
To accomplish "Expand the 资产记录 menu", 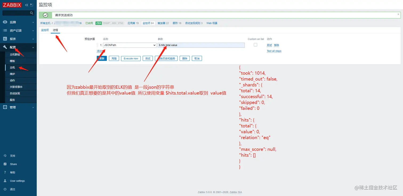I will tap(33, 31).
